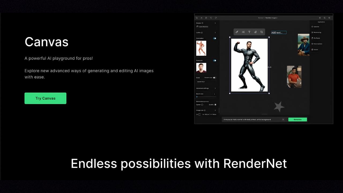343x193 pixels.
Task: Click the redo arrow icon
Action: point(216,18)
